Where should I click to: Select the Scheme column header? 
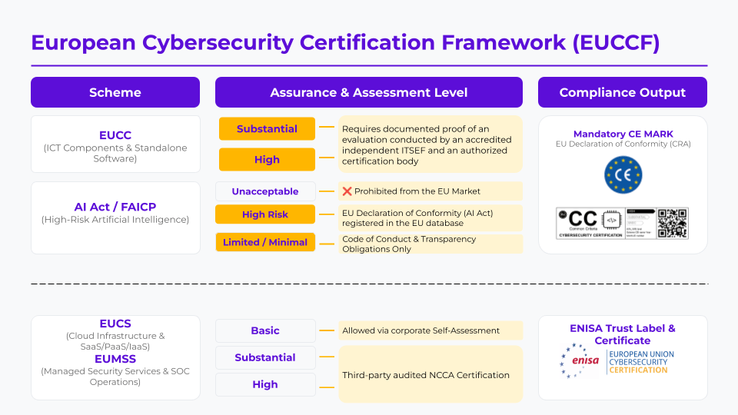tap(115, 92)
